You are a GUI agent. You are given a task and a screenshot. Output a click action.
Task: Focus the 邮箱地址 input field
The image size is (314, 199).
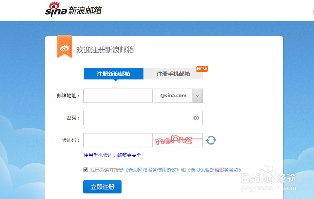(x=118, y=96)
